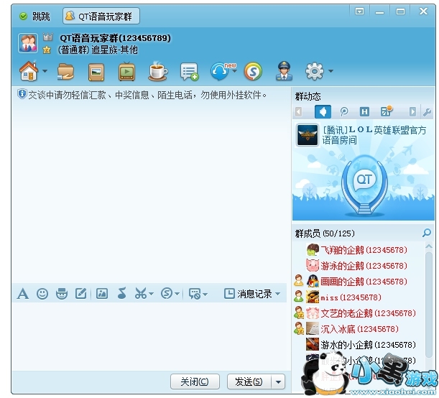Image resolution: width=439 pixels, height=398 pixels.
Task: Select the P icon tab in 群动态
Action: coord(344,112)
